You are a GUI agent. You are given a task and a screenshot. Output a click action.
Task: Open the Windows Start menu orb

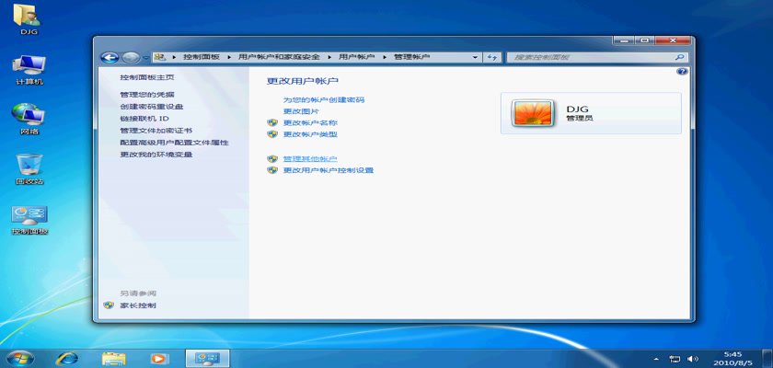pos(19,358)
